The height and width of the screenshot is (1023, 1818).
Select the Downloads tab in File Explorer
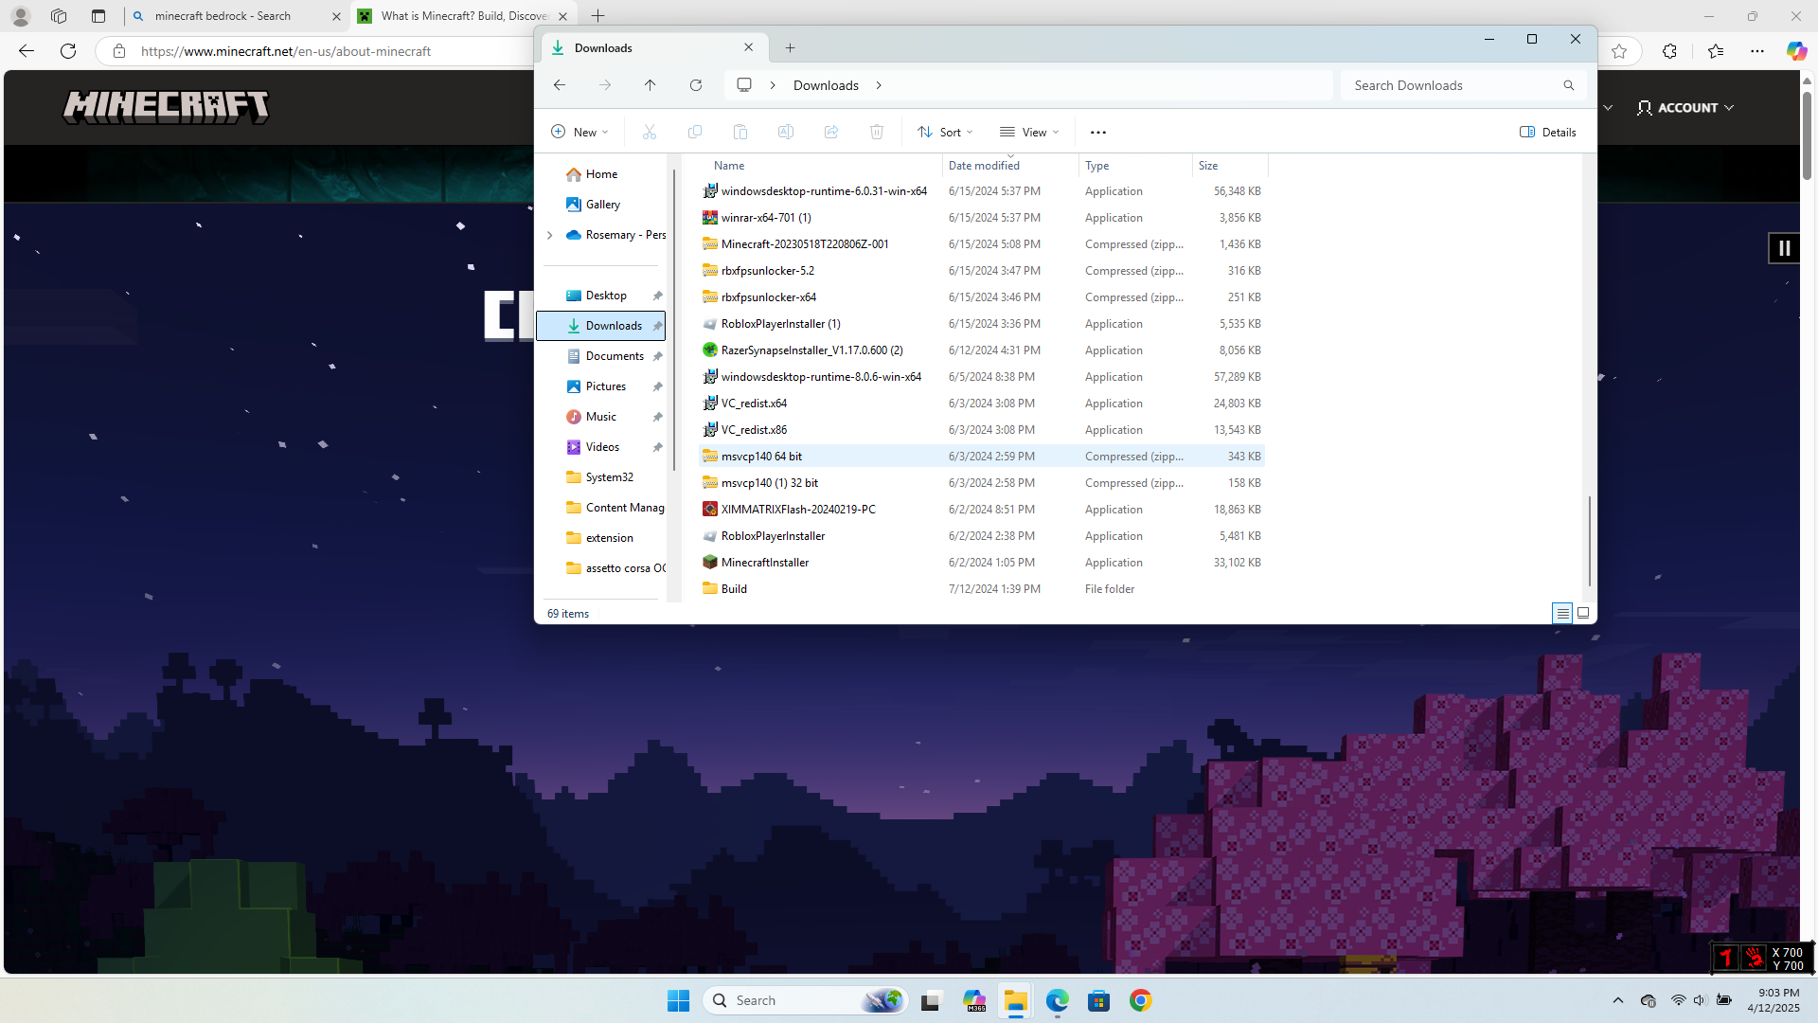pos(653,47)
